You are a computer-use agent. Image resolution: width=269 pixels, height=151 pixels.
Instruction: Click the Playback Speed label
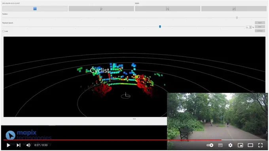[8, 23]
